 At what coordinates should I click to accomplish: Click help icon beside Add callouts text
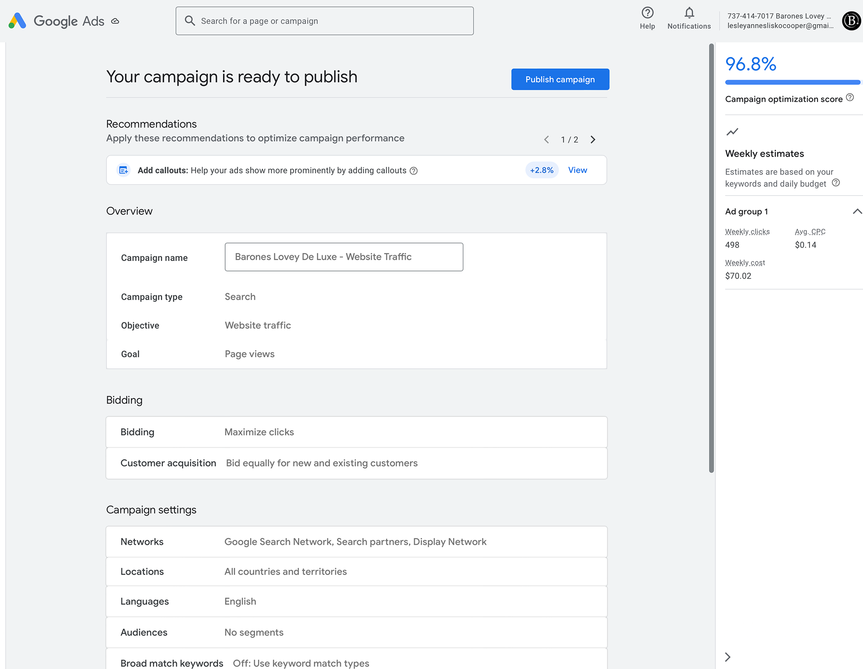click(x=414, y=171)
